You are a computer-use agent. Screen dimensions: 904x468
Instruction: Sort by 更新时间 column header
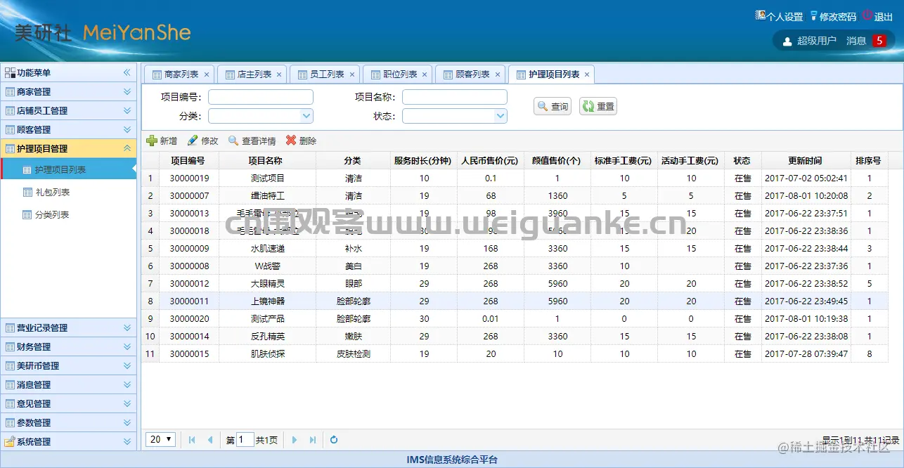[806, 161]
